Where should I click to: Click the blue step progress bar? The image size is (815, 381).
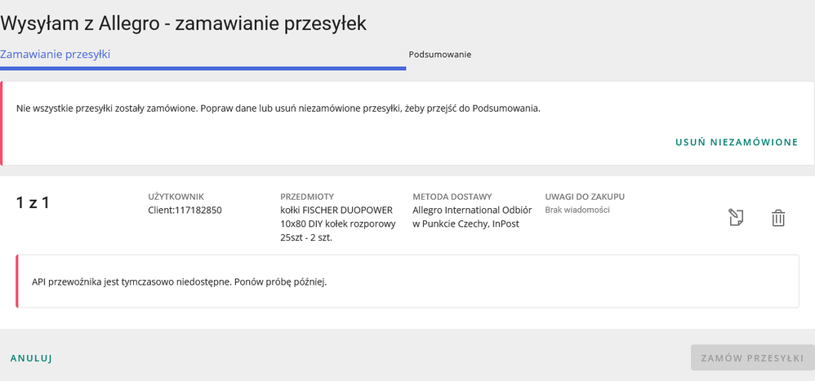[x=203, y=69]
